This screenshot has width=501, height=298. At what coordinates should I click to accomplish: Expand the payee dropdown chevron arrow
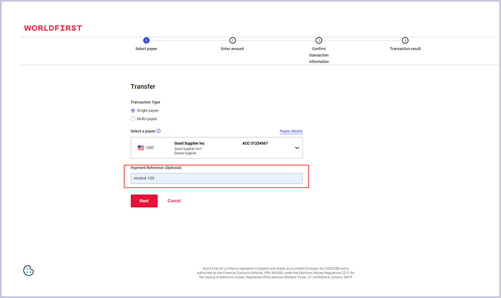pos(297,148)
